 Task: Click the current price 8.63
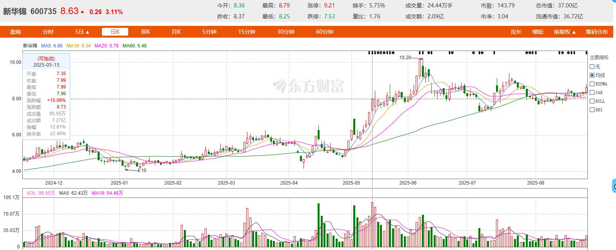coord(69,11)
